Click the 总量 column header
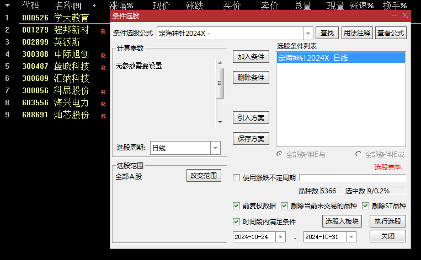Screen dimensions: 421x260 tap(302, 6)
